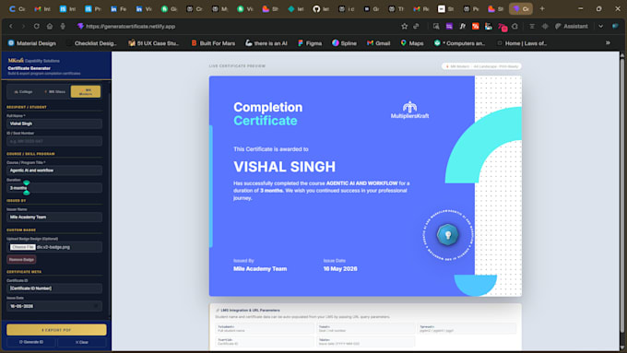The height and width of the screenshot is (353, 627).
Task: Click the ID / Seat Number input field
Action: click(54, 141)
